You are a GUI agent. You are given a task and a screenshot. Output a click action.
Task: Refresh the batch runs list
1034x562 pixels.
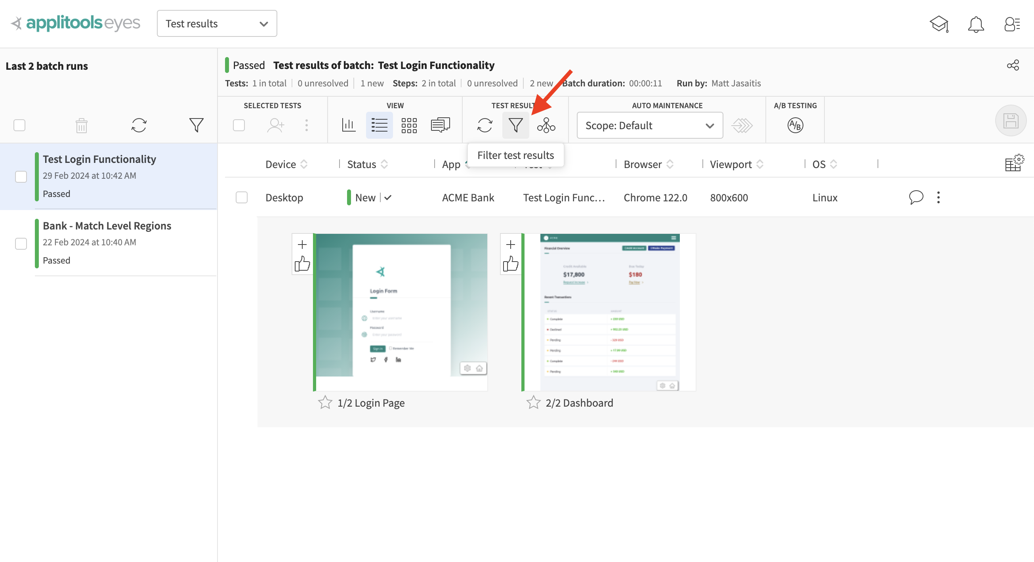[139, 125]
